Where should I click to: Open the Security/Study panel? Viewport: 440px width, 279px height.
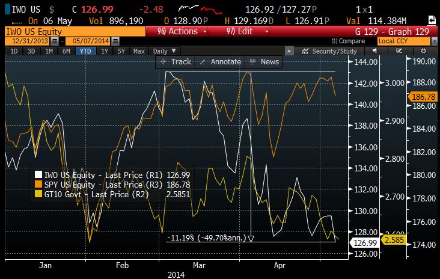pos(329,51)
